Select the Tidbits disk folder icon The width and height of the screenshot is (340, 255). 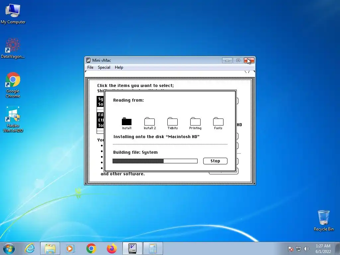pos(172,124)
